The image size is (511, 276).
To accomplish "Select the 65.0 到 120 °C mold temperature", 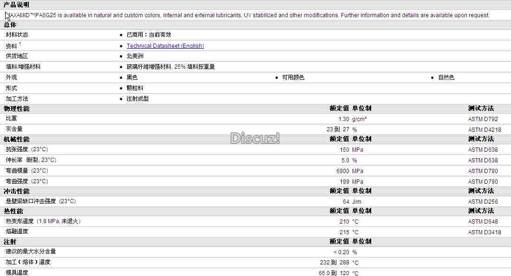I will pos(339,273).
